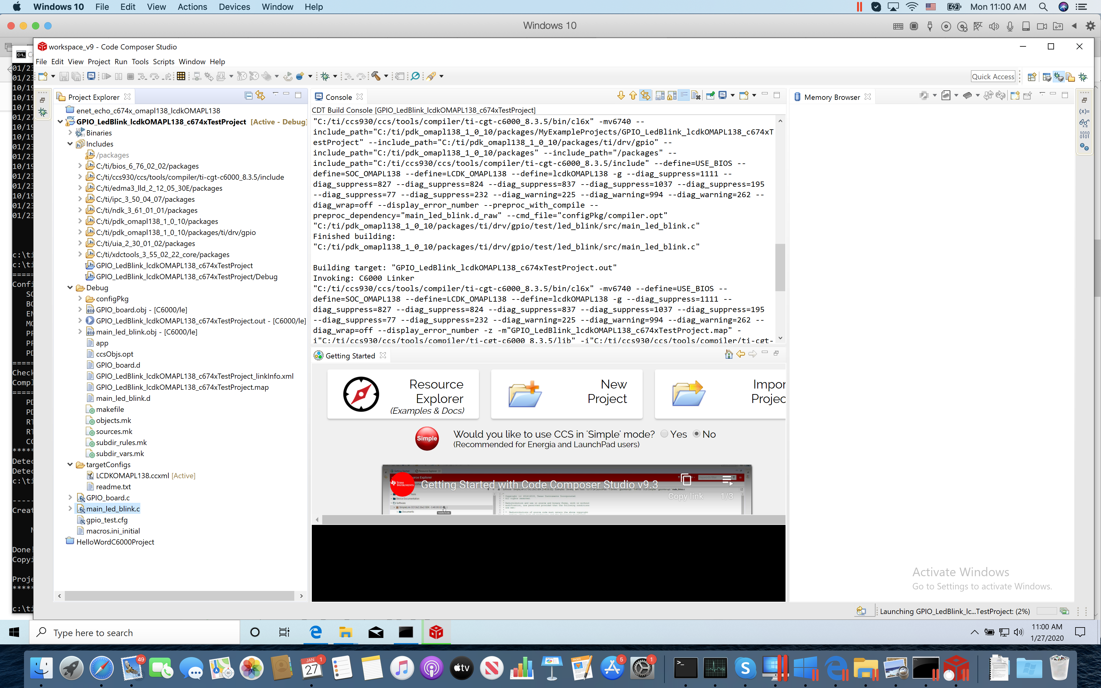Select Yes for Simple mode
1101x688 pixels.
click(665, 434)
